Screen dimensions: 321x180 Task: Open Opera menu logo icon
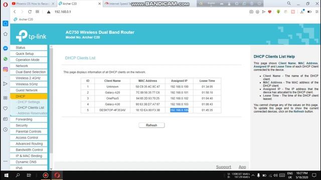[x=6, y=4]
